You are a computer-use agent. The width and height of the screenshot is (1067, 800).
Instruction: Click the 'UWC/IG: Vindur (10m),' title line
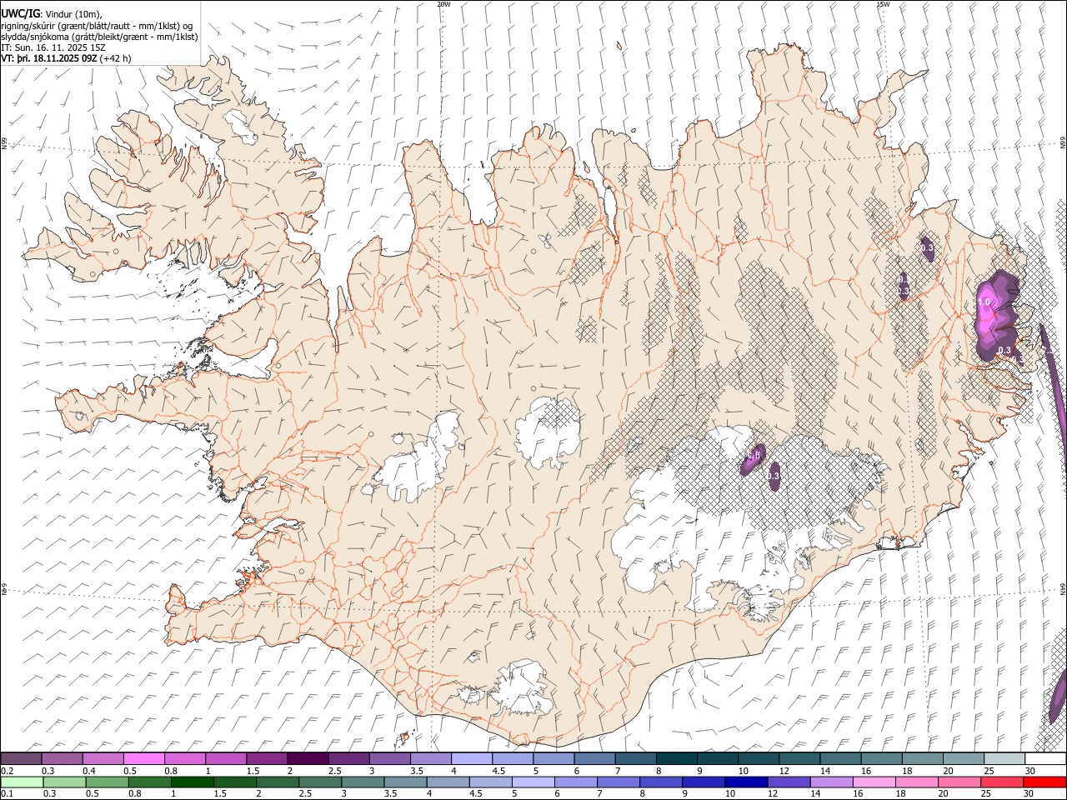pos(52,14)
